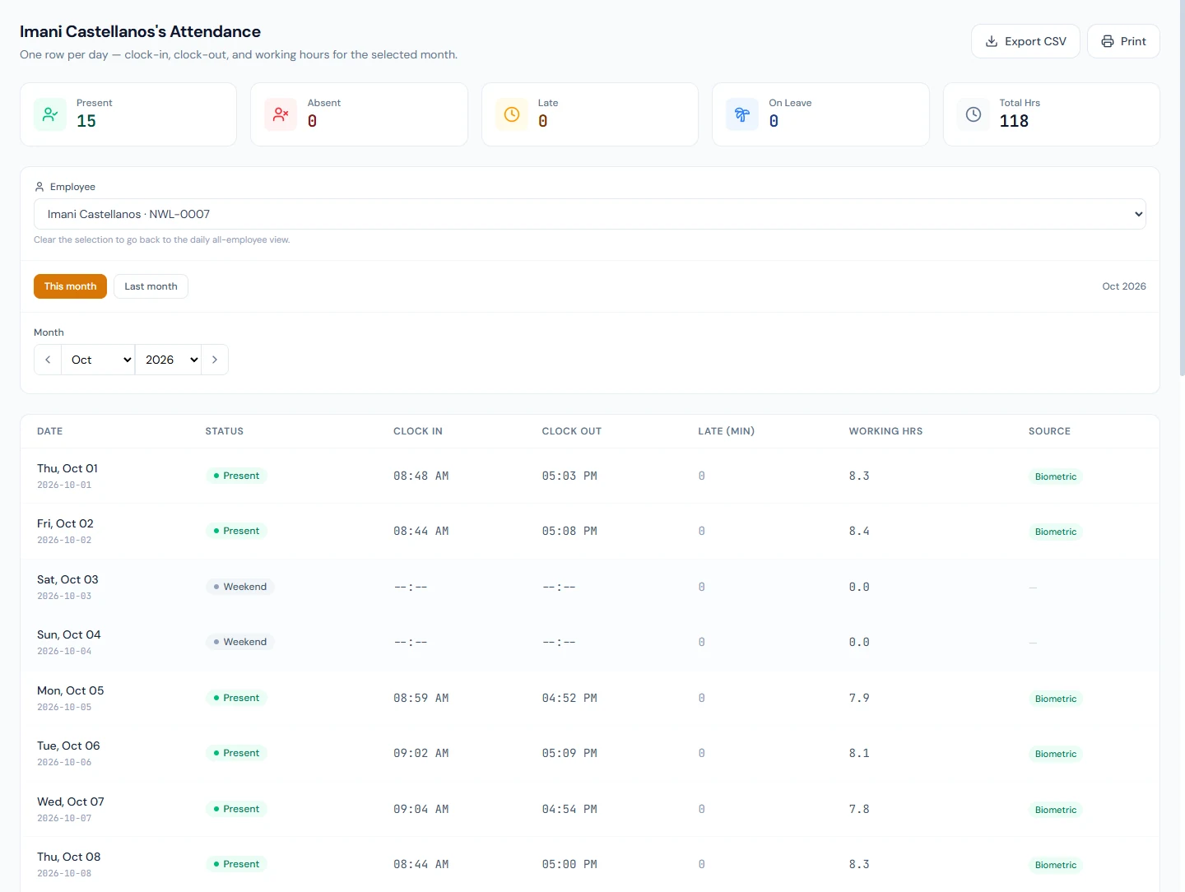This screenshot has height=892, width=1185.
Task: Click the SOURCE column header
Action: pos(1049,431)
